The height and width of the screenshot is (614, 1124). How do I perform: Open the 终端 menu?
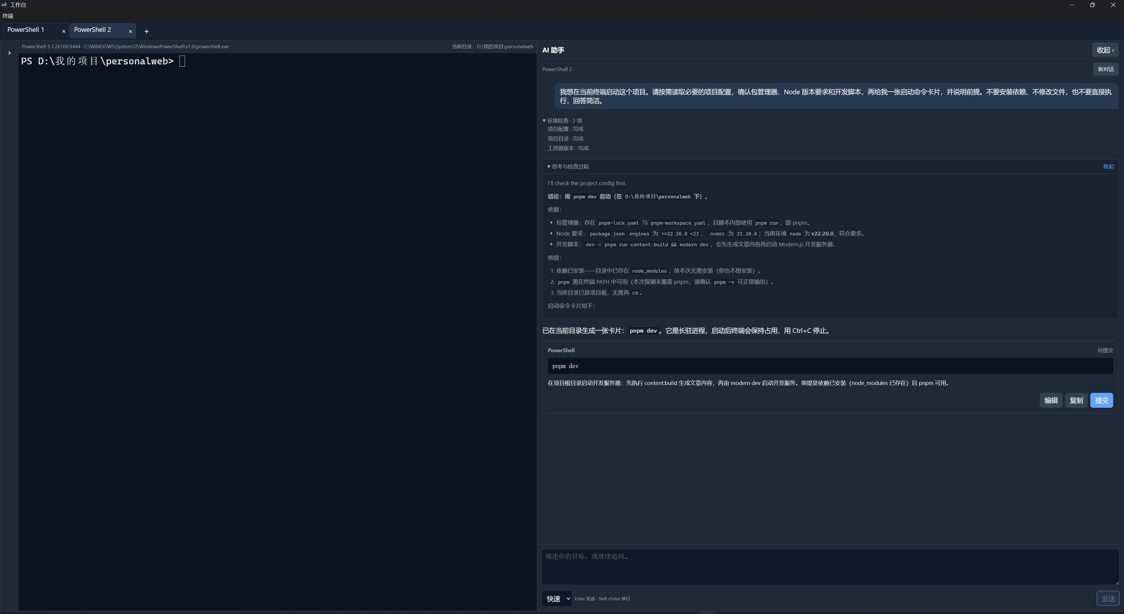tap(8, 16)
